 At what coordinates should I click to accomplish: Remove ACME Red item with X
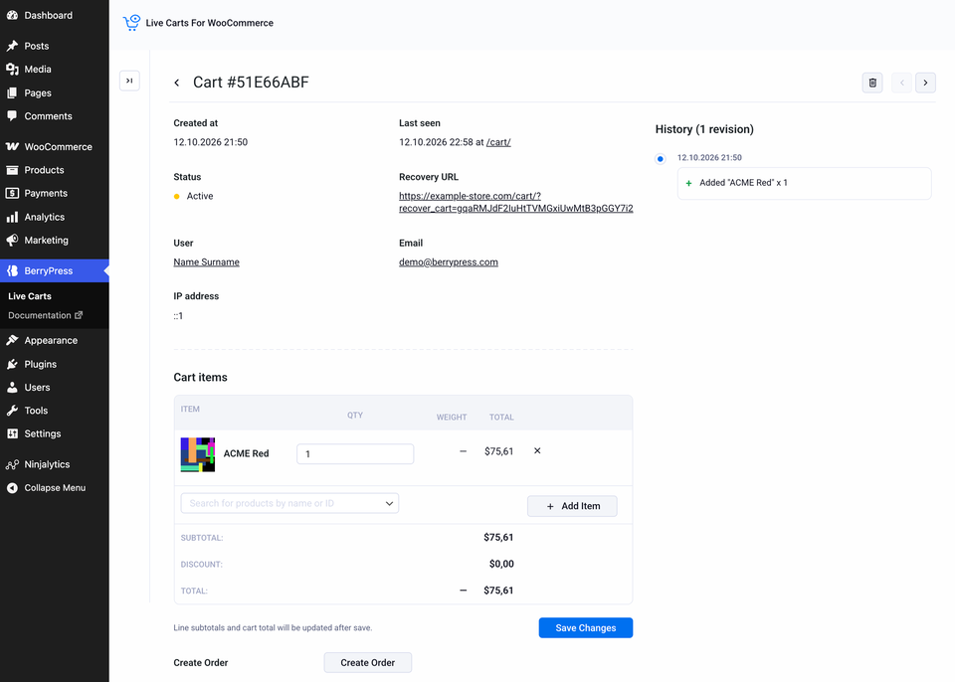537,451
